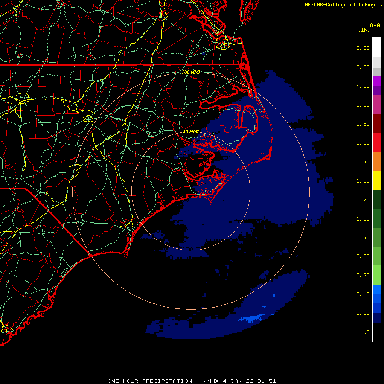The width and height of the screenshot is (384, 384).
Task: Click the 0.10 legend value
Action: 363,294
